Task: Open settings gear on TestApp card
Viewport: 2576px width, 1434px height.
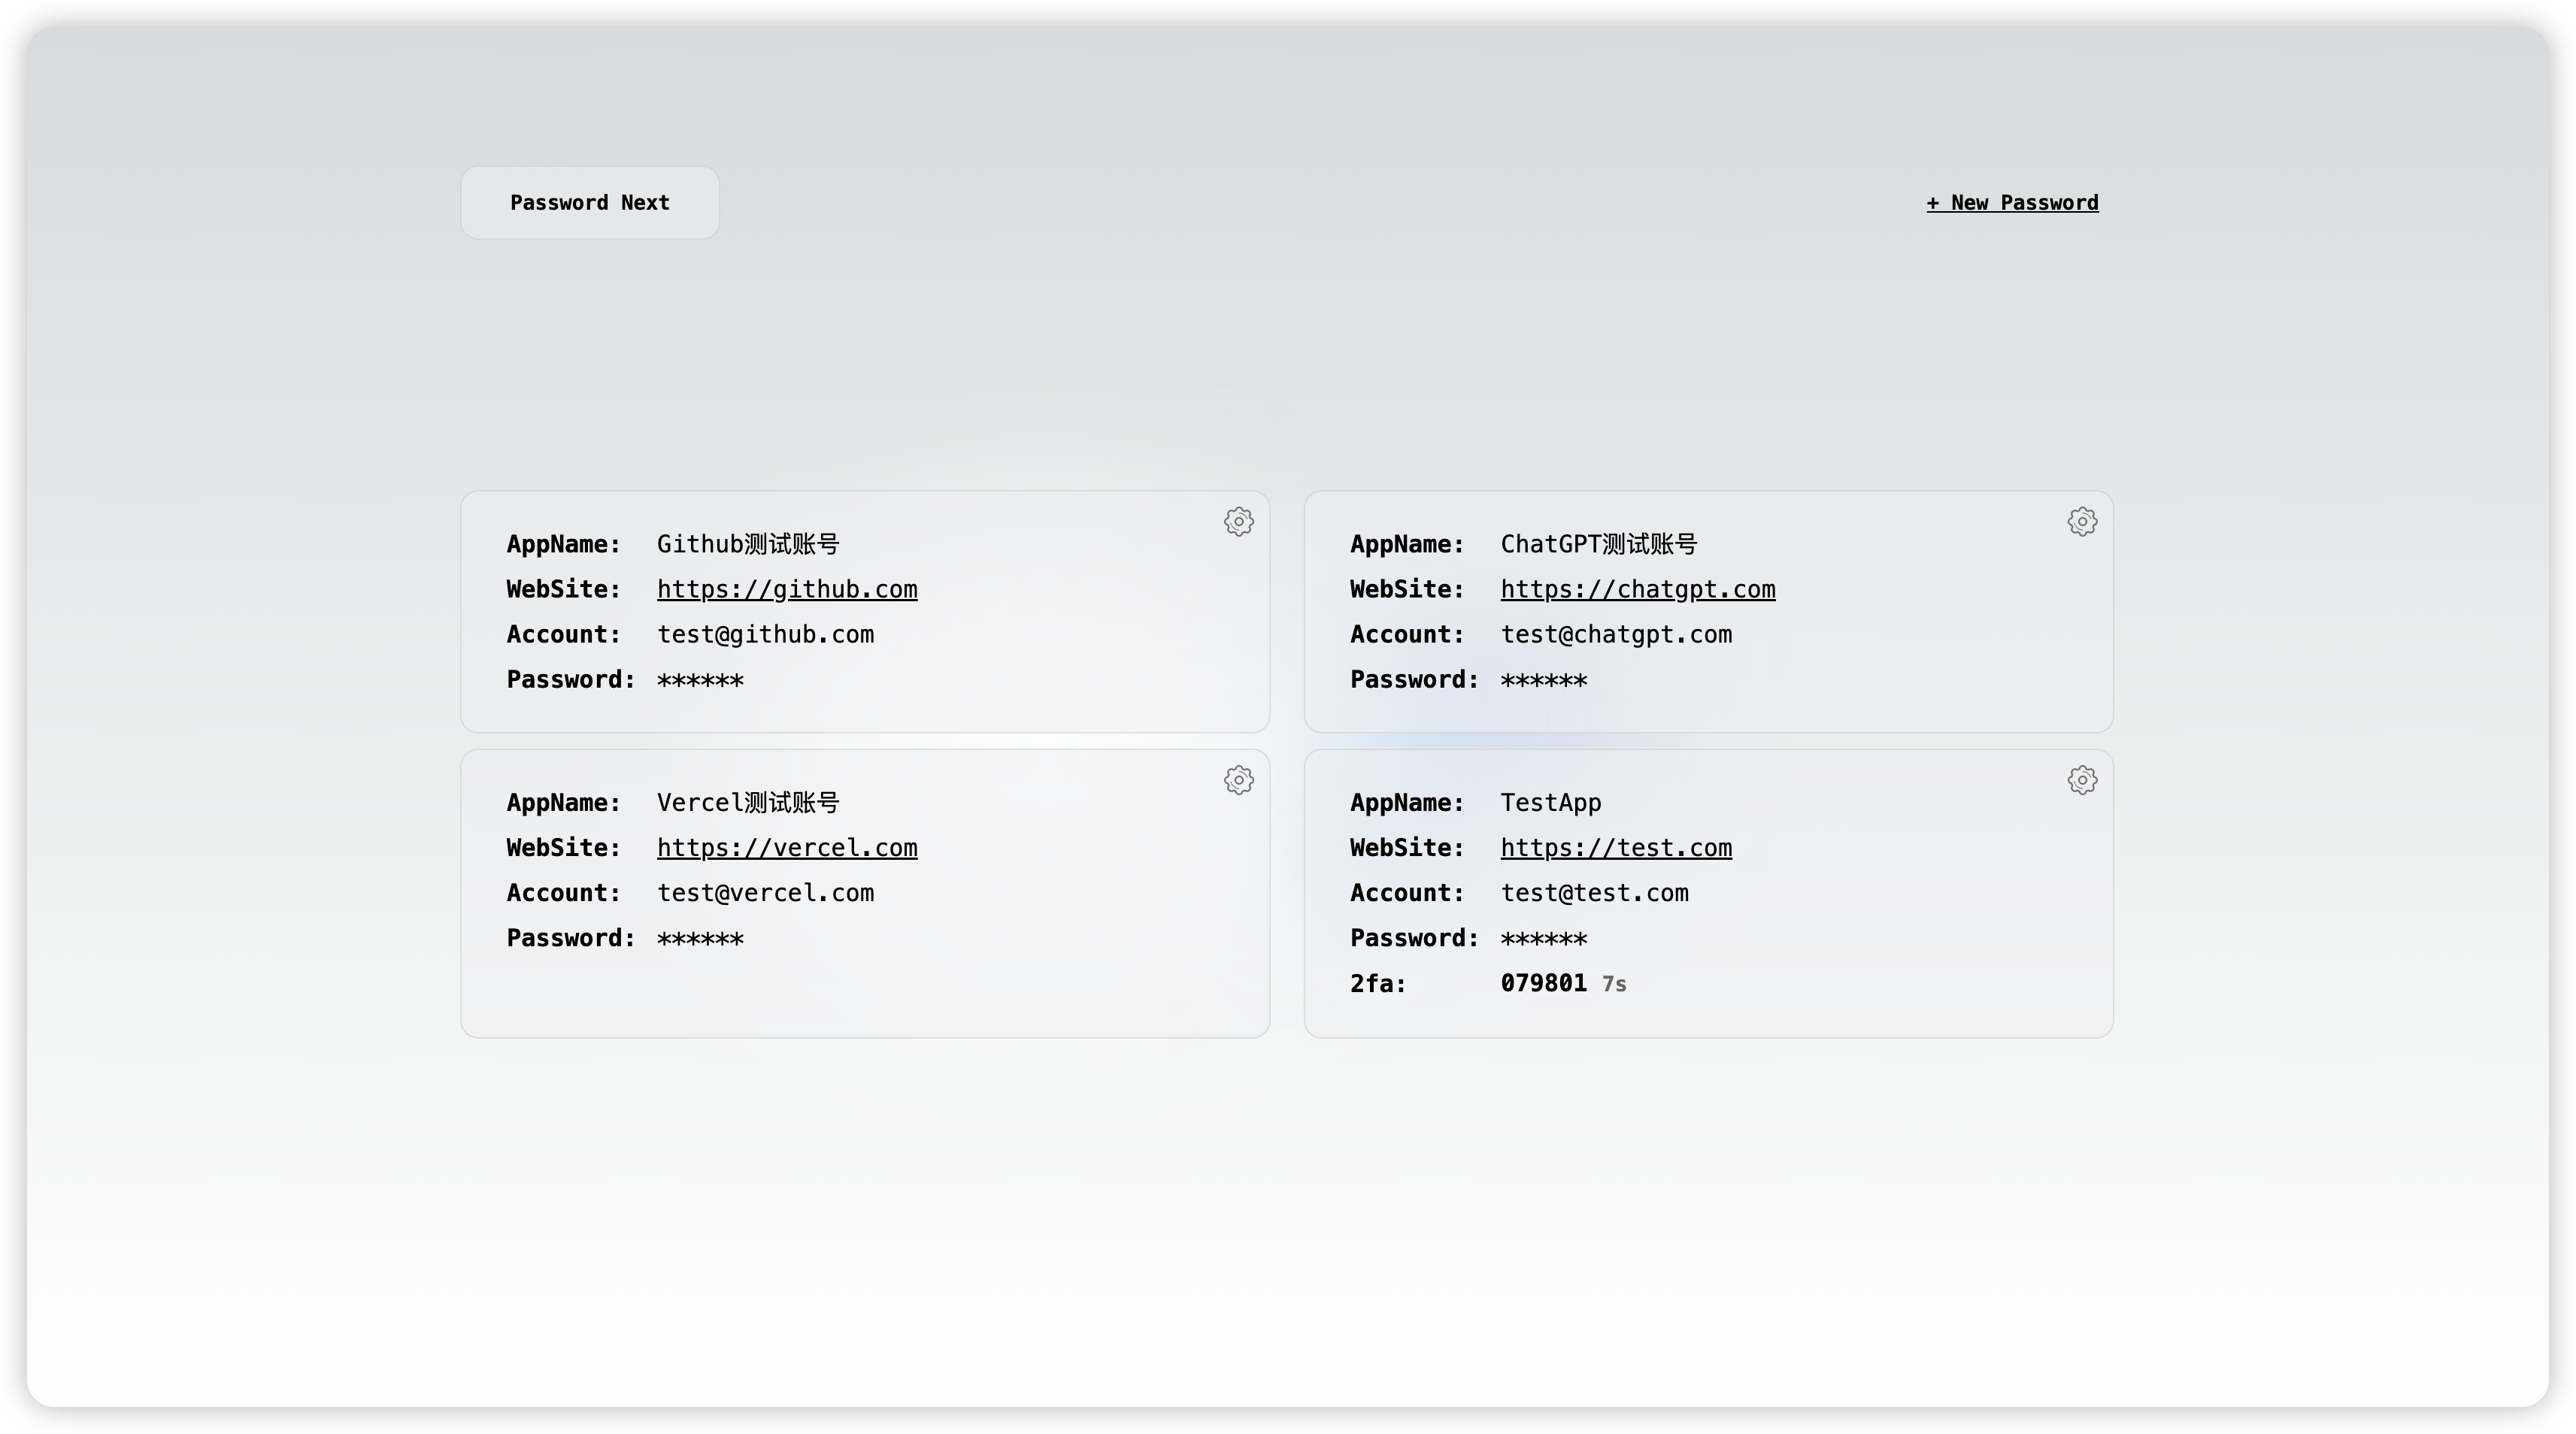Action: pos(2082,780)
